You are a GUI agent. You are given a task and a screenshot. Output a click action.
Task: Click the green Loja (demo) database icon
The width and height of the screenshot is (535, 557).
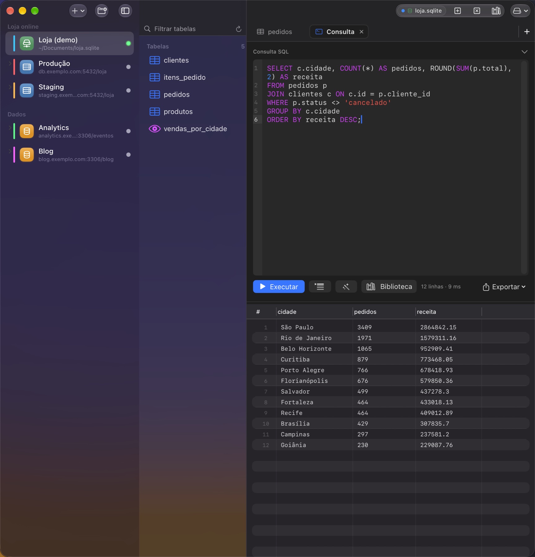[x=27, y=43]
